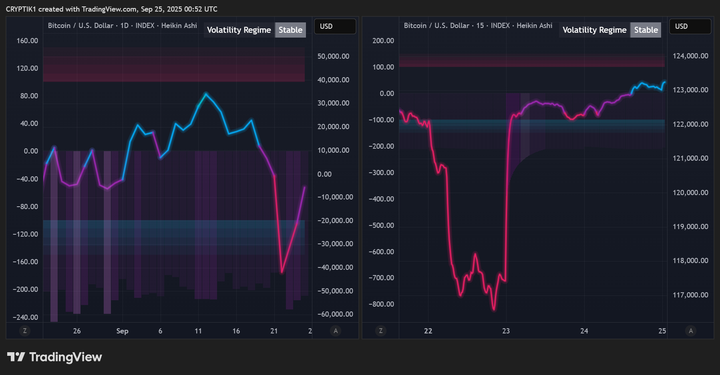
Task: Click the Bitcoin 15 Heikin Ashi chart title
Action: pos(478,26)
